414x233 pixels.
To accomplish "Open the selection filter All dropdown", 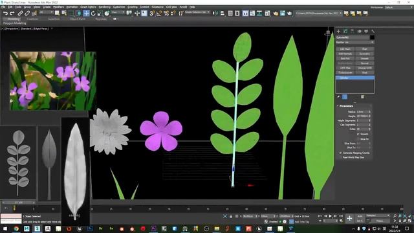I will coord(46,12).
